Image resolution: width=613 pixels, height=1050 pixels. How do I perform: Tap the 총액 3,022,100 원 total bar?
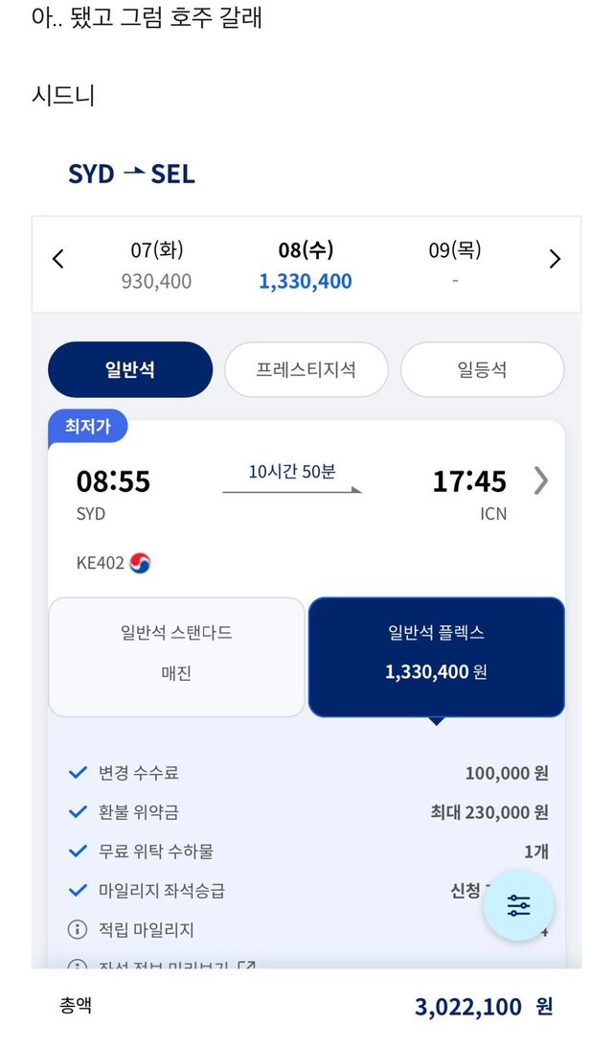pos(306,1007)
